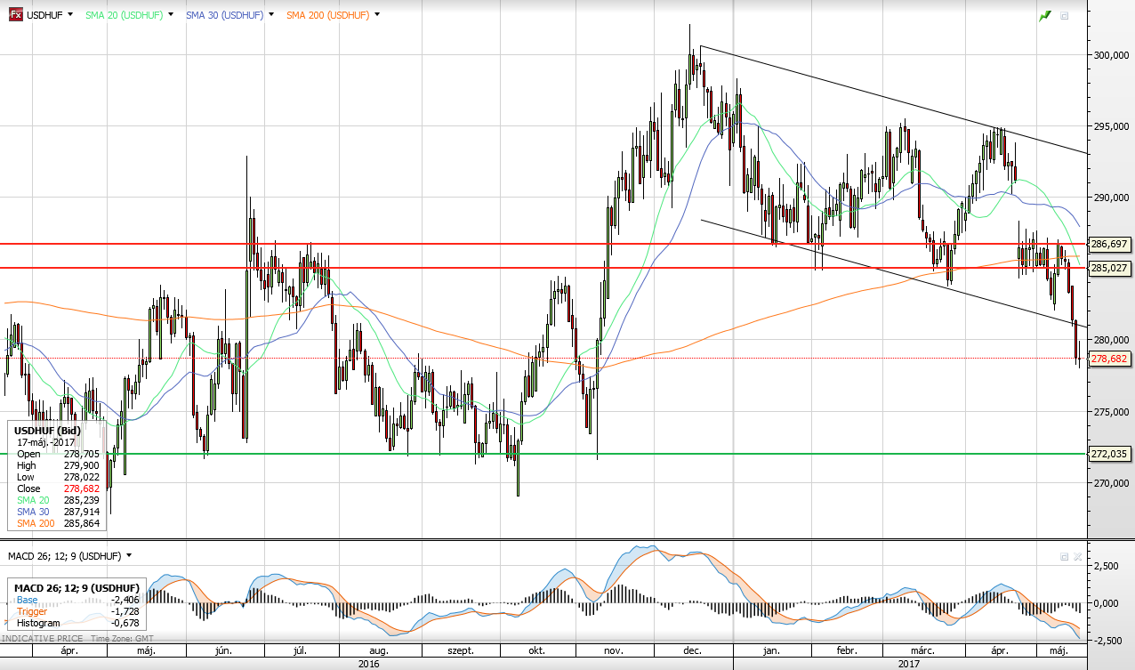Click the 275,000 price axis label
The width and height of the screenshot is (1135, 670).
click(1109, 411)
